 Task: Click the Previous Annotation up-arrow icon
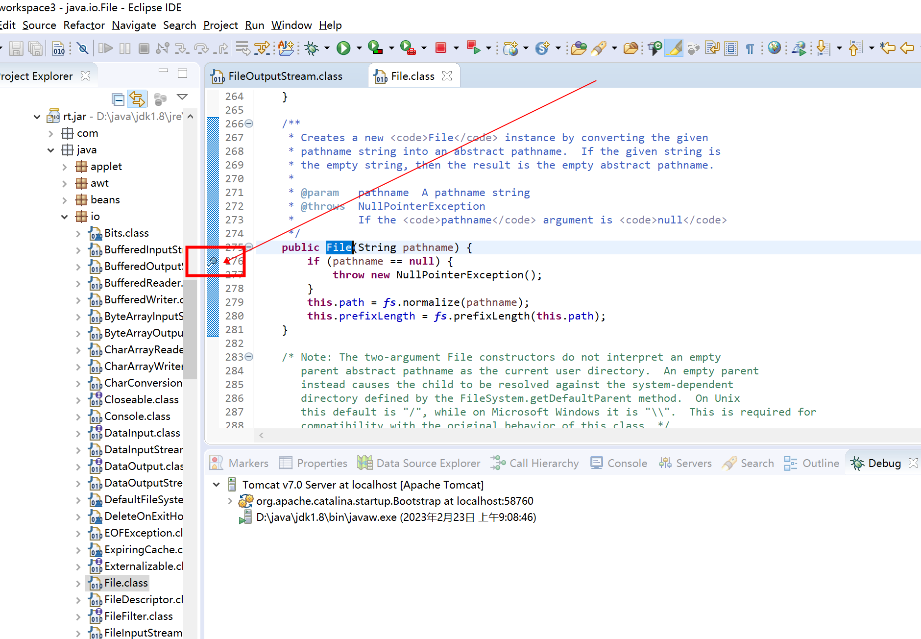(x=855, y=48)
